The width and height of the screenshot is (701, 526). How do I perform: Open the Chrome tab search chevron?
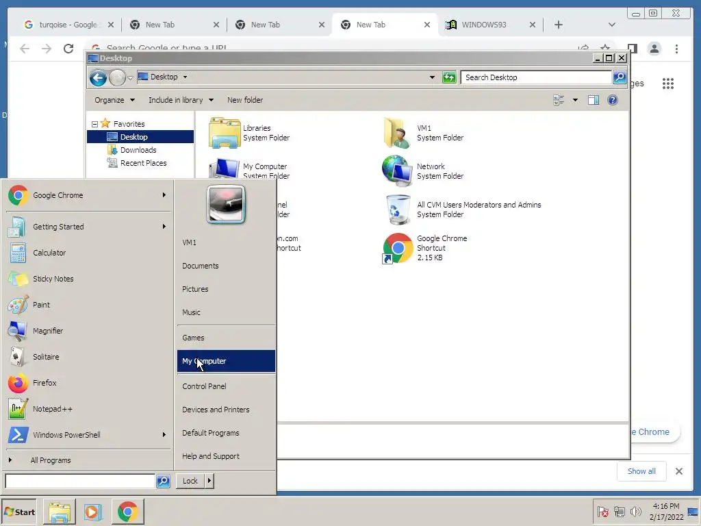coord(611,25)
